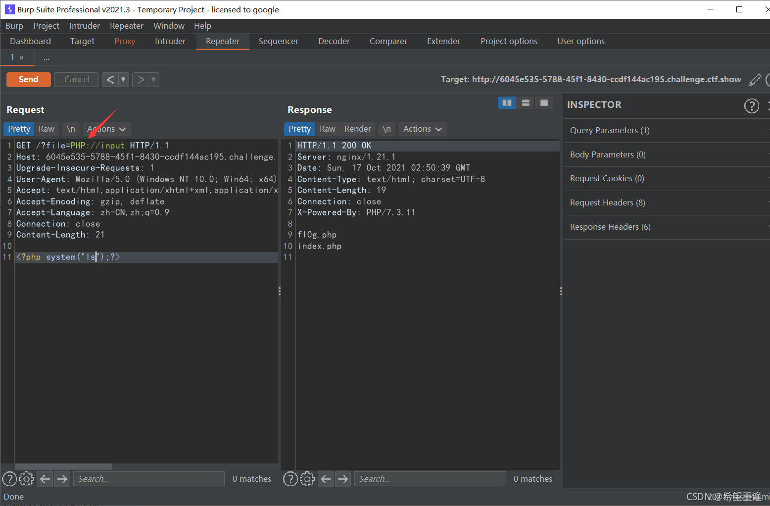Open the Project menu
The height and width of the screenshot is (506, 770).
pyautogui.click(x=46, y=26)
